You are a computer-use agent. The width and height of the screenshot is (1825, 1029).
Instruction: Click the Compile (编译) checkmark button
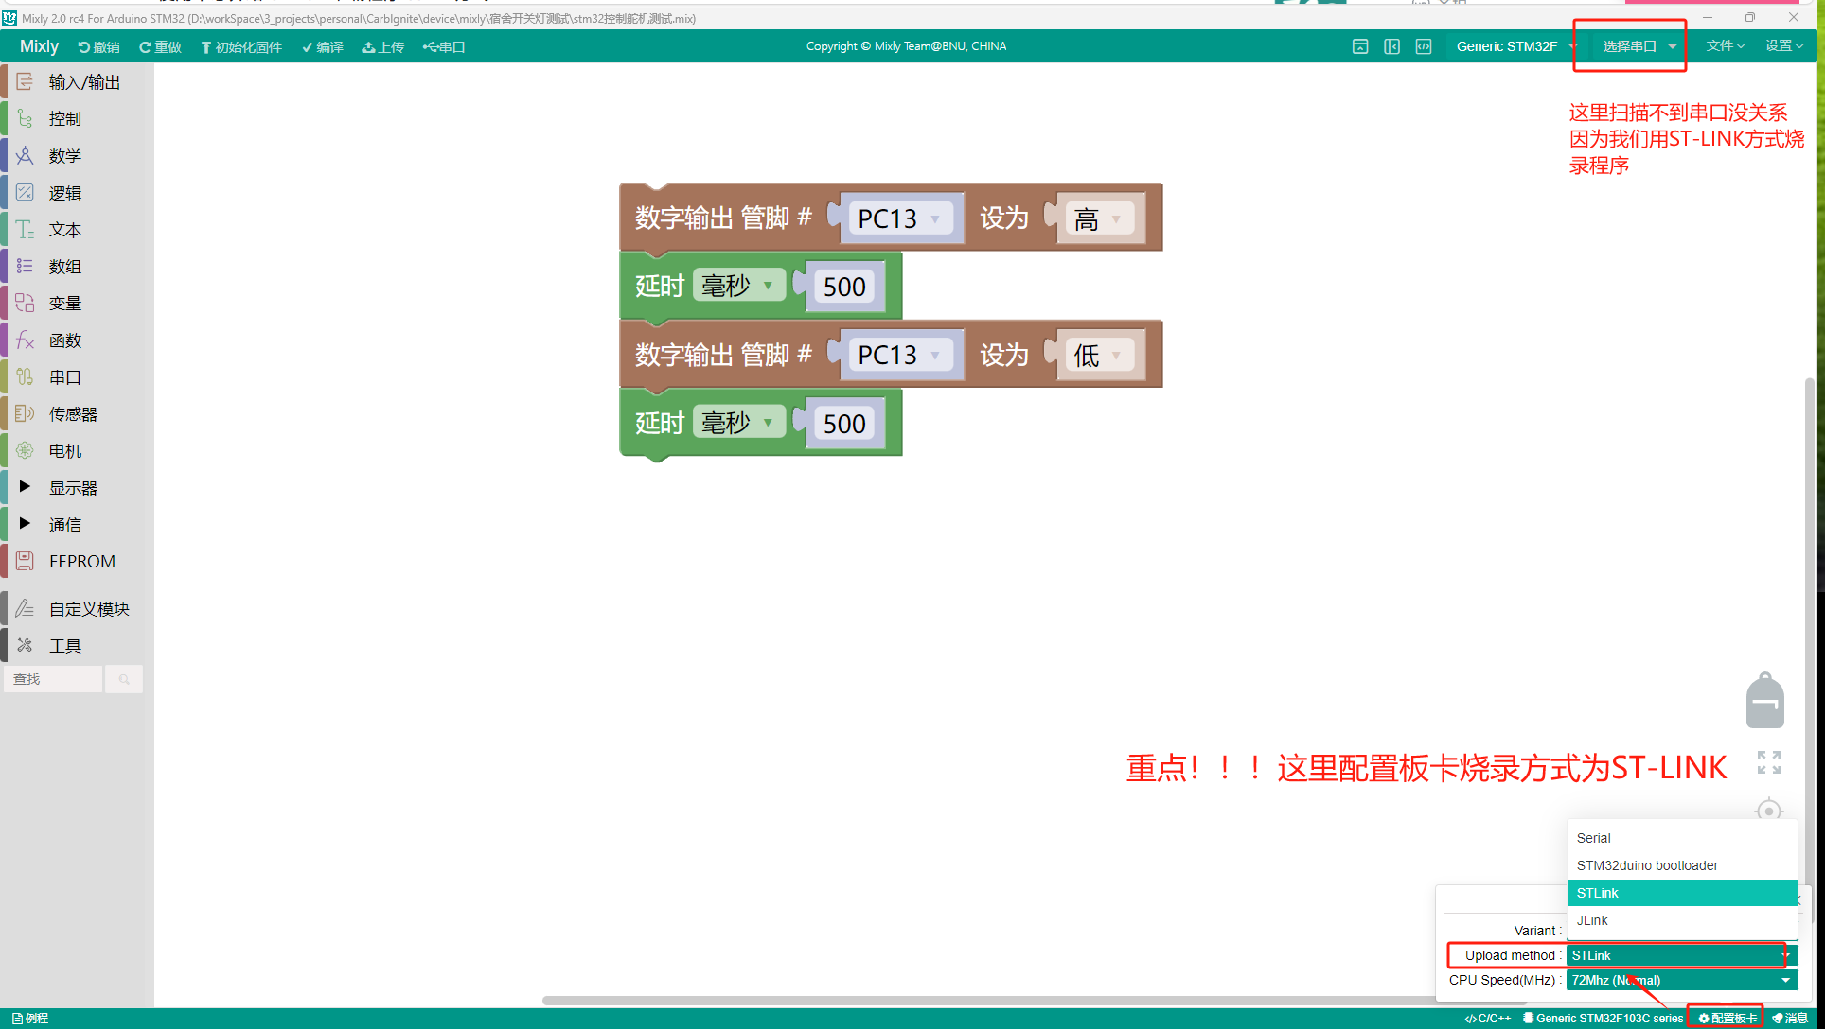coord(322,47)
